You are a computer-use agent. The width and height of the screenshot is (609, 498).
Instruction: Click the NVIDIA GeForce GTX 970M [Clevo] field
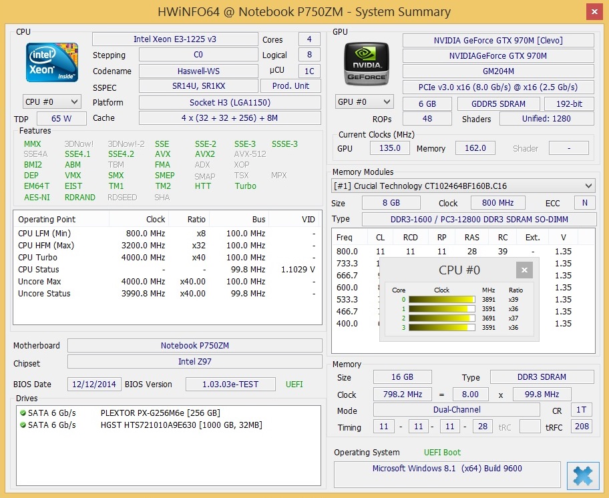[x=498, y=40]
